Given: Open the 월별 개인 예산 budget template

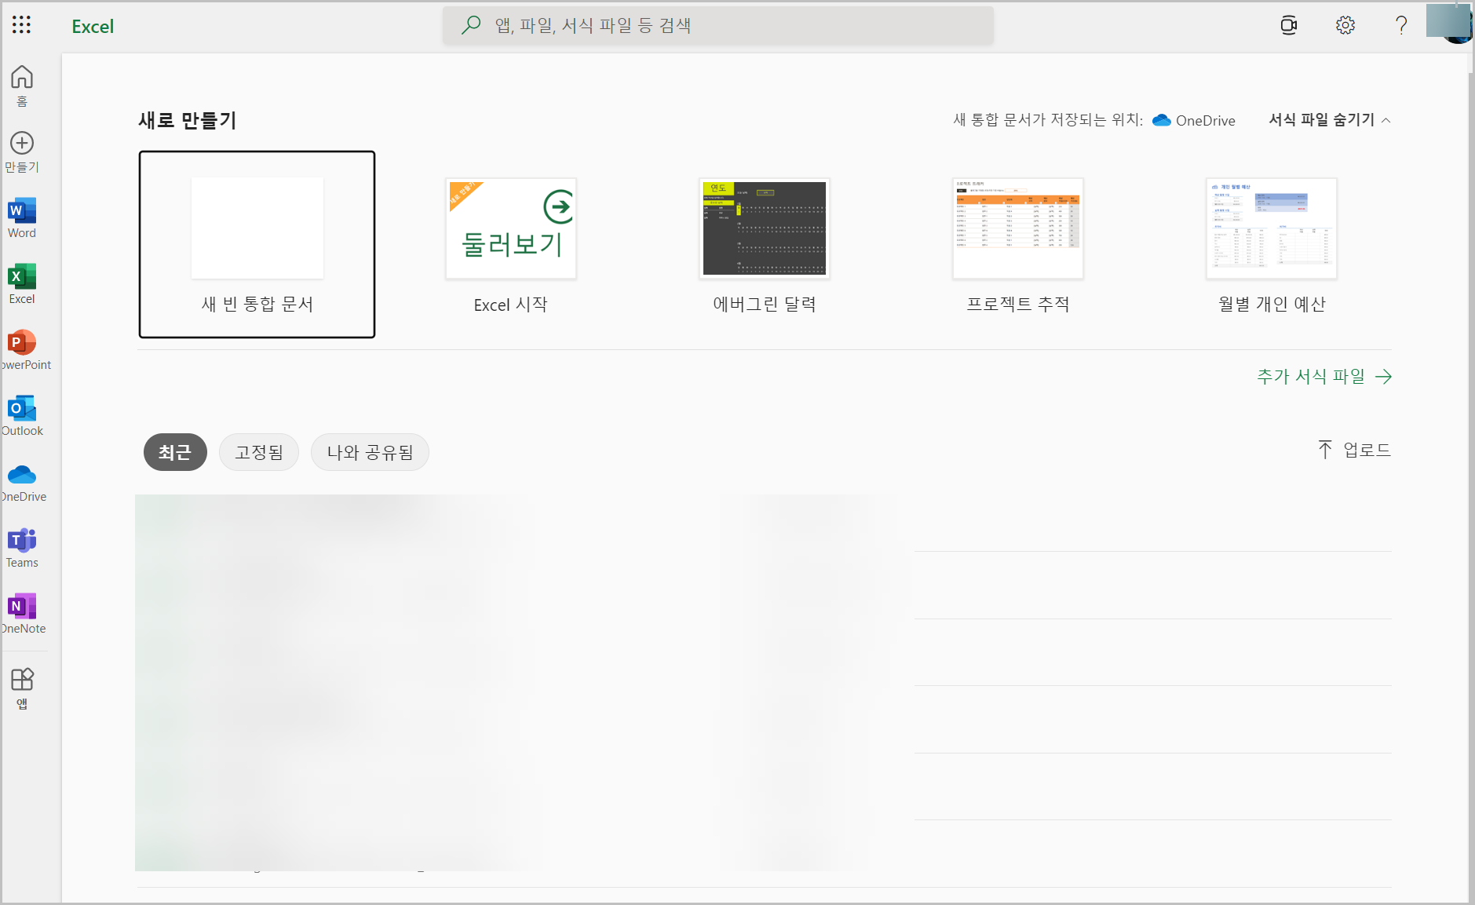Looking at the screenshot, I should click(1272, 246).
